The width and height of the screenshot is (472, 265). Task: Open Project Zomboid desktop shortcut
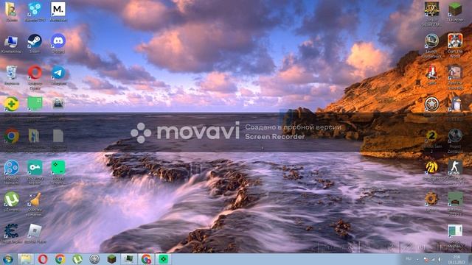pyautogui.click(x=455, y=135)
